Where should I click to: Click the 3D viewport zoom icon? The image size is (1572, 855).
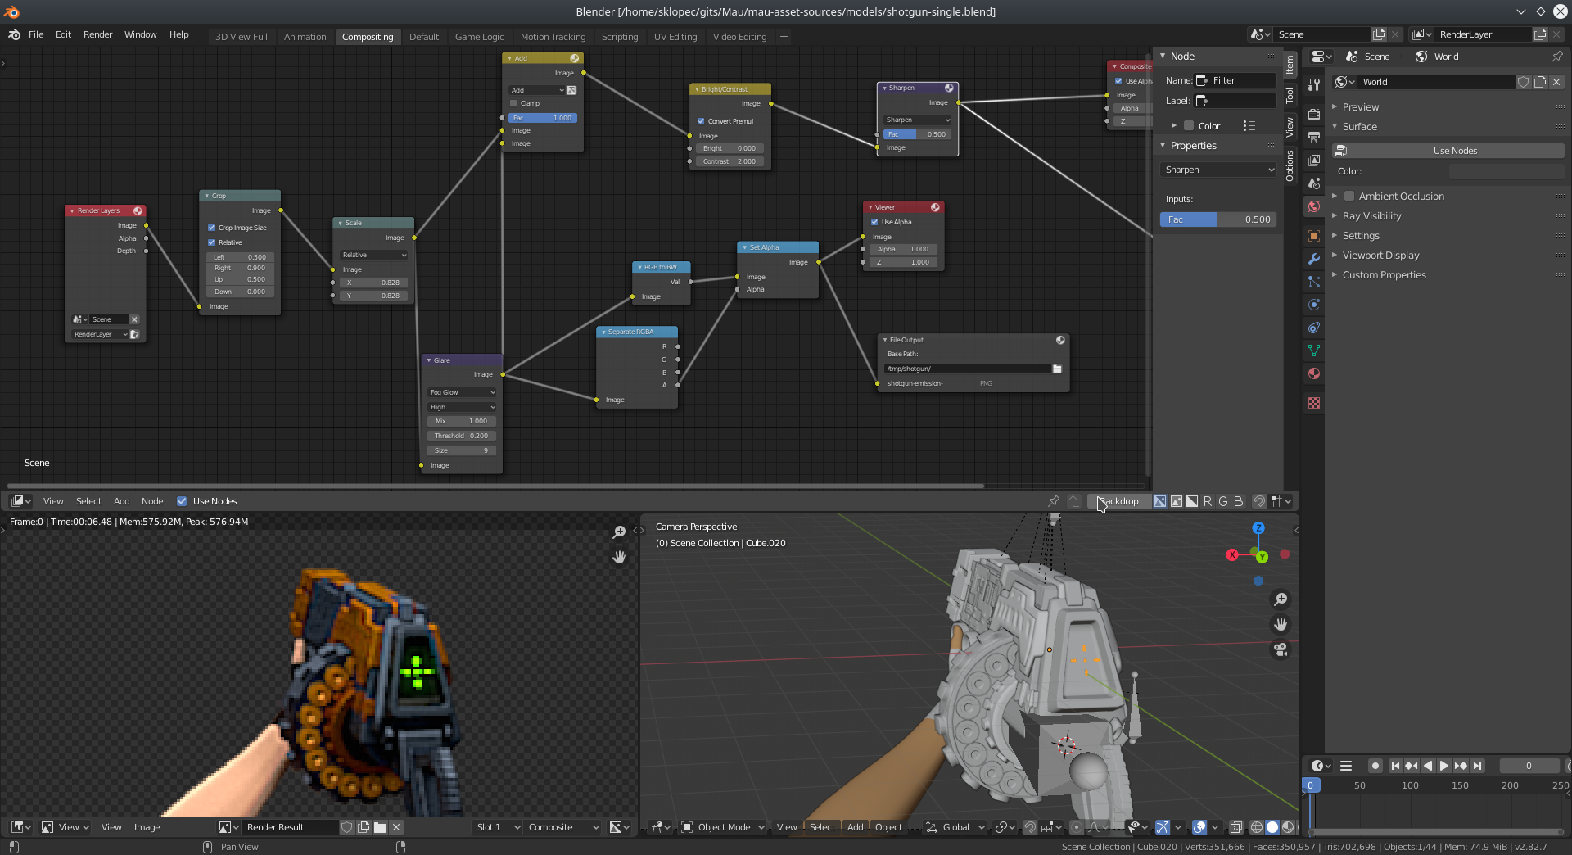(x=1281, y=599)
